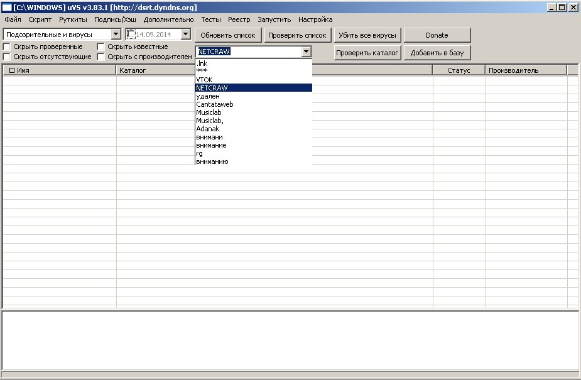Select Musiclab entry without comma
581x380 pixels.
(254, 112)
